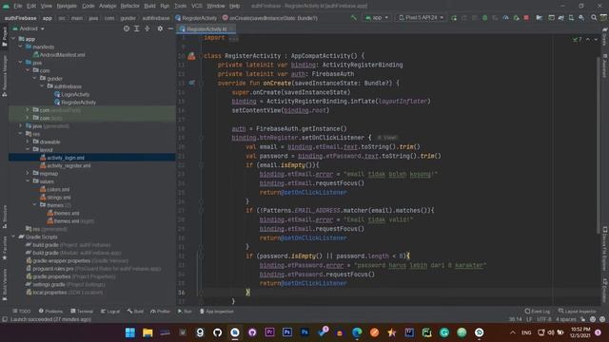Click the Search Everywhere magnifier icon

pos(594,18)
